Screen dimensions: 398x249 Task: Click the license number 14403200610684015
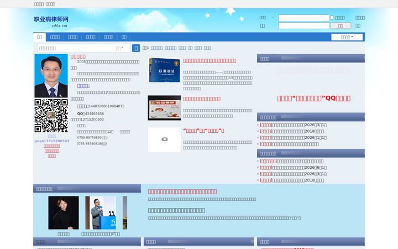coord(106,106)
